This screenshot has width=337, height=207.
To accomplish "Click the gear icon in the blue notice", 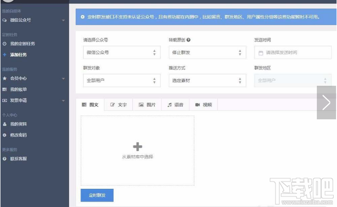I will coord(83,17).
